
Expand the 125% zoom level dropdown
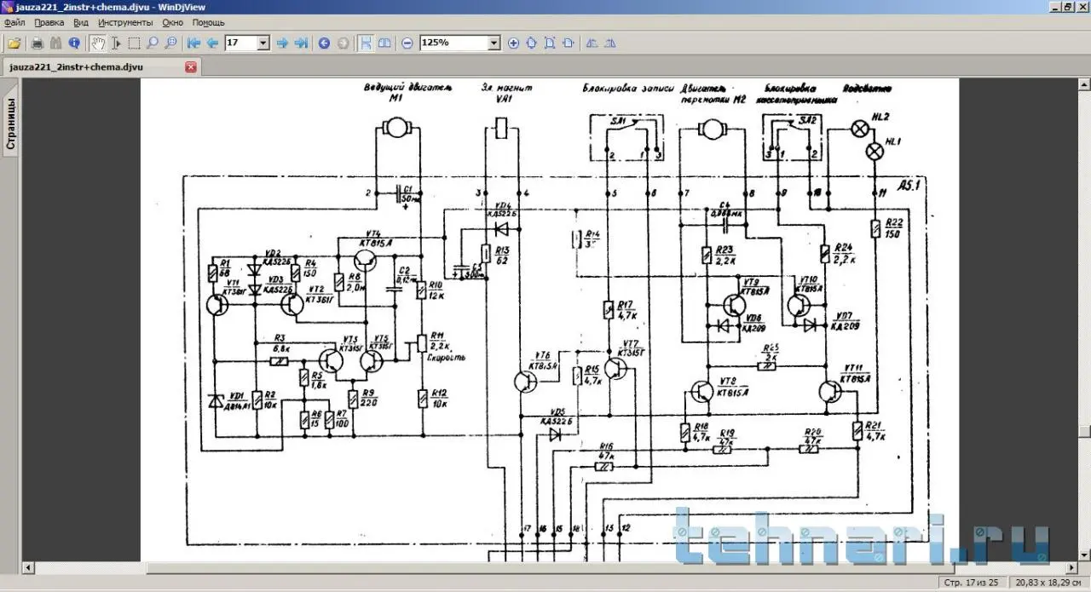(494, 43)
